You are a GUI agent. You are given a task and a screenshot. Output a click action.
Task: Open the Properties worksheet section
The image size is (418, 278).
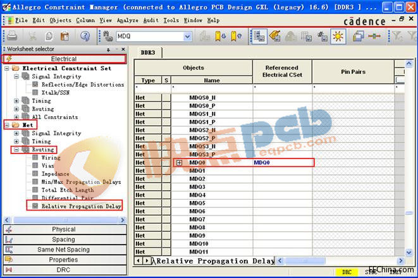pos(64,260)
